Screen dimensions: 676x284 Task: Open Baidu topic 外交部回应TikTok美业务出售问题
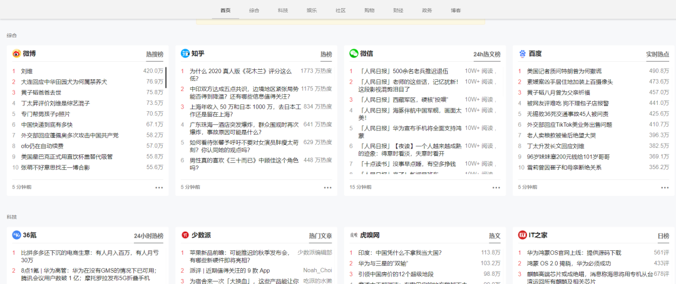pyautogui.click(x=570, y=125)
